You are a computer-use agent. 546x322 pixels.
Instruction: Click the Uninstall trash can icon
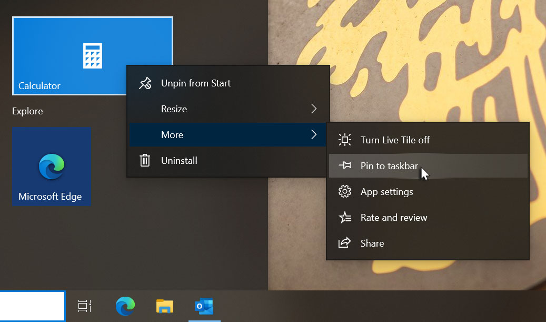(x=145, y=160)
